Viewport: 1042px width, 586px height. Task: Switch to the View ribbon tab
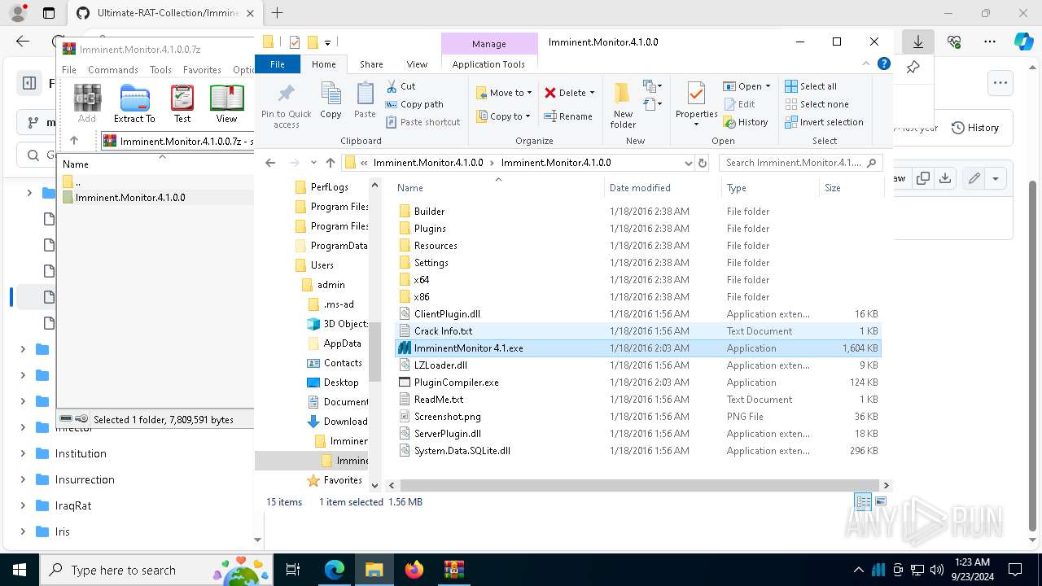417,64
